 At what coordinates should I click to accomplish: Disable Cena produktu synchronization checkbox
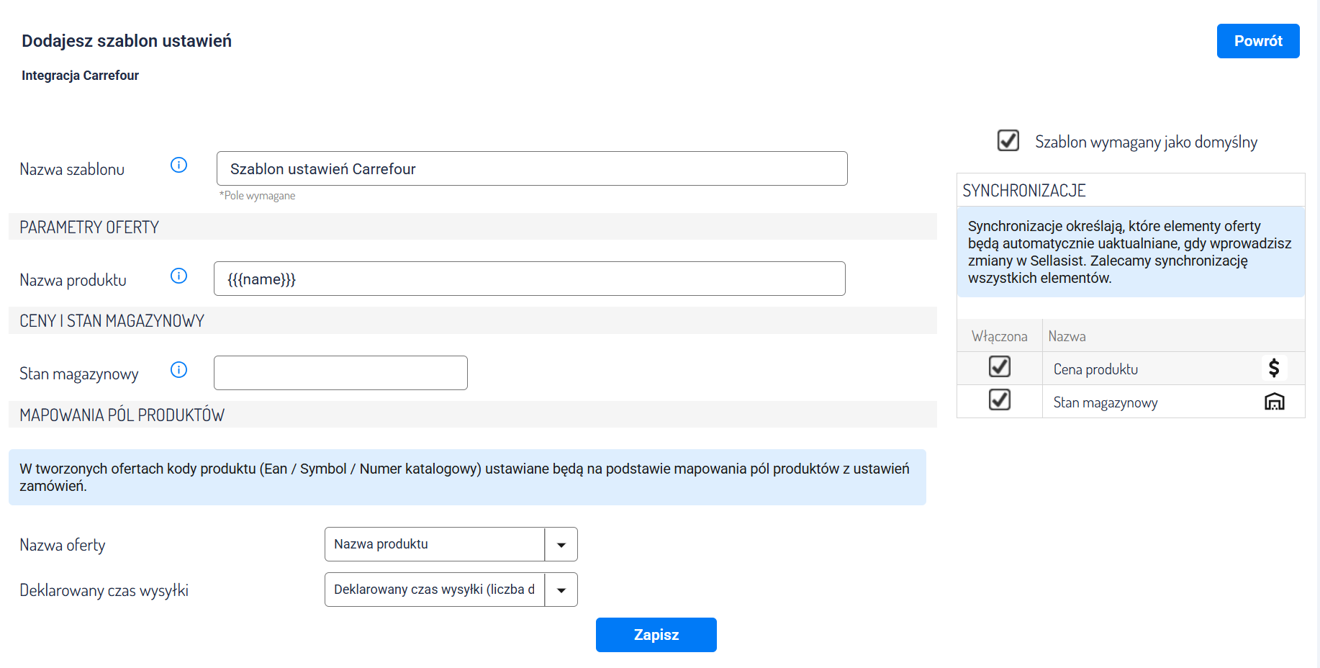tap(999, 367)
